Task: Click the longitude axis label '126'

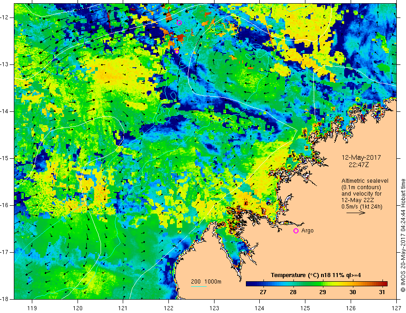Action: (351, 308)
